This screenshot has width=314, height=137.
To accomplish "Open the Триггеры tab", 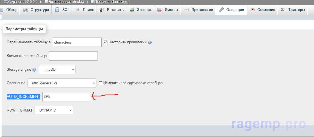I will 293,10.
